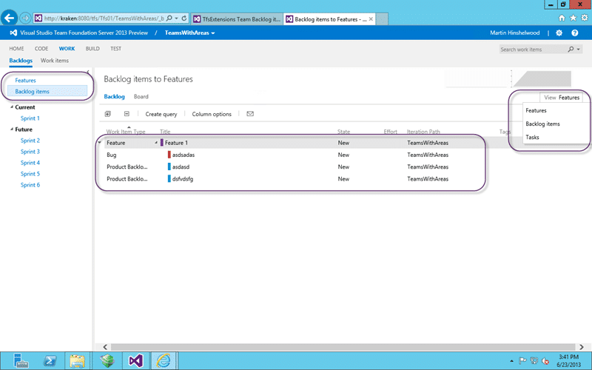Open browser tools gear icon
592x370 pixels.
[x=585, y=18]
